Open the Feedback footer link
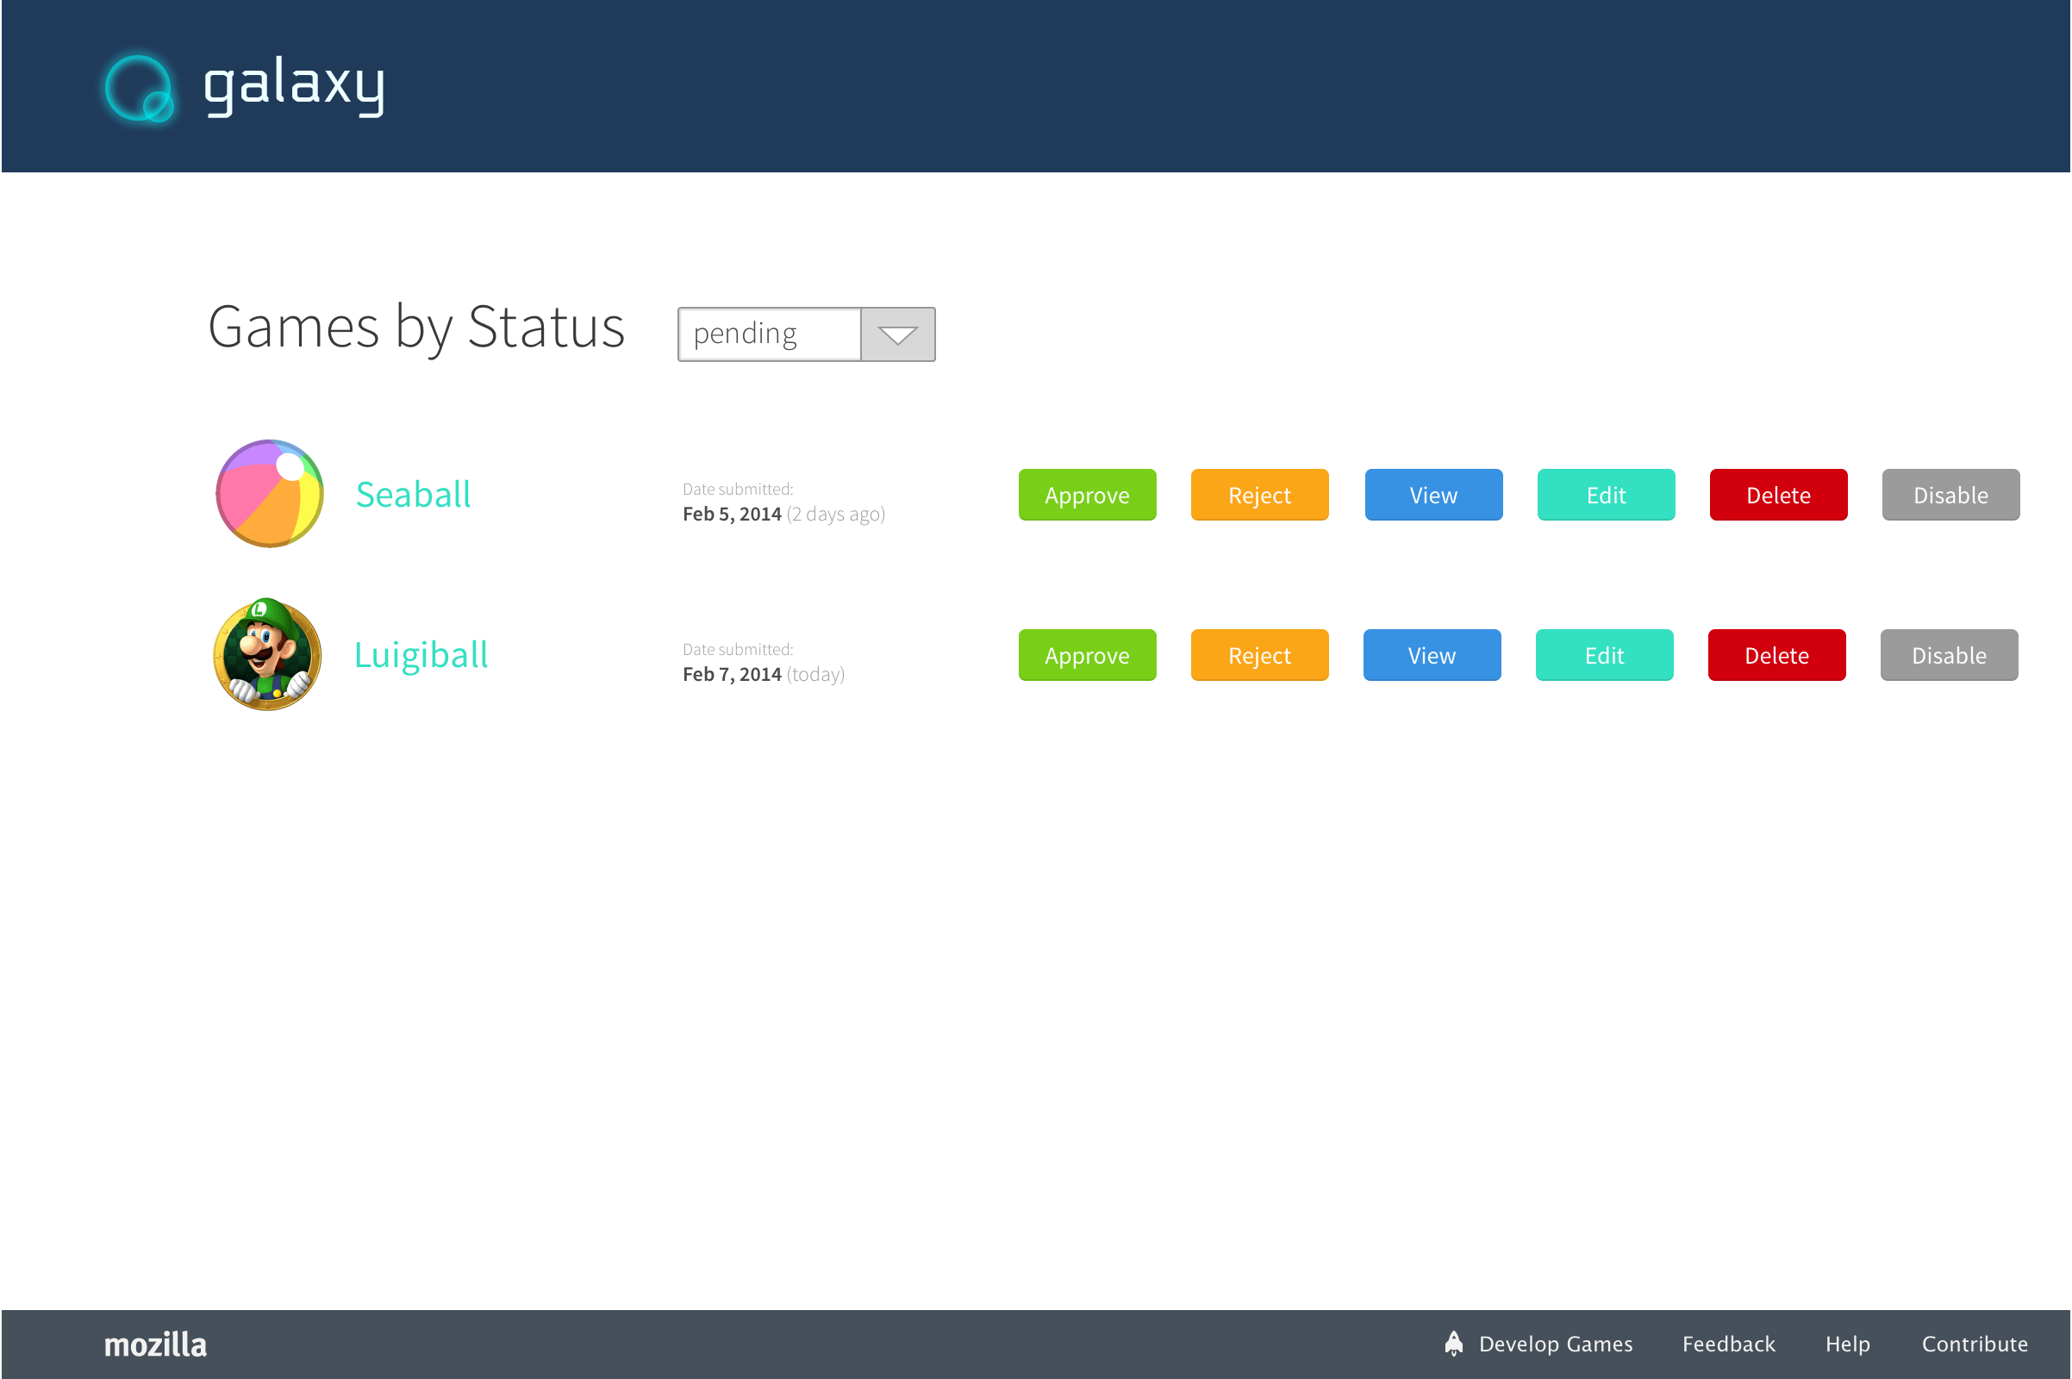The width and height of the screenshot is (2072, 1379). (x=1728, y=1344)
